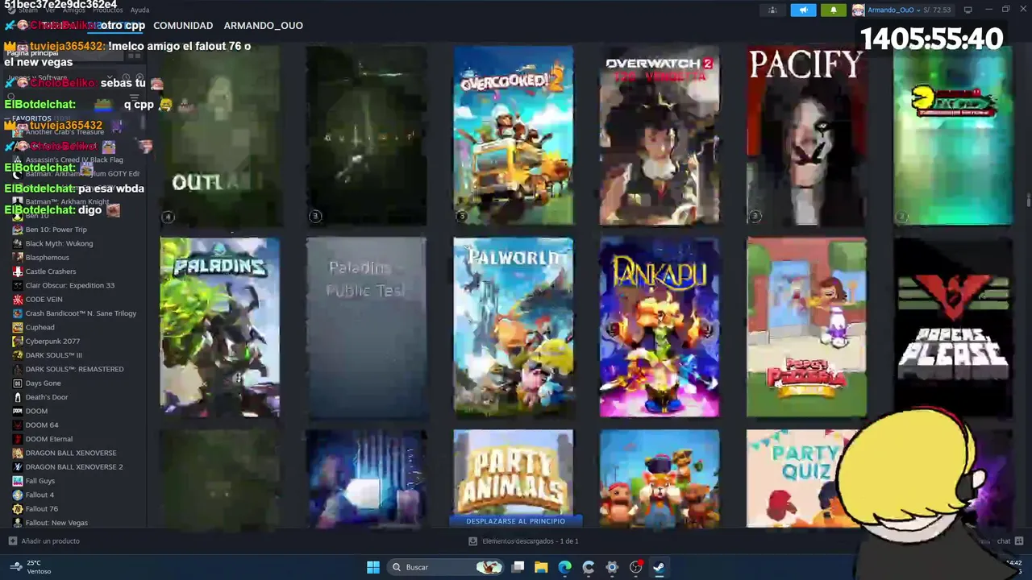
Task: Click DESPLAZARSE AL PRINCIPIO button
Action: click(x=515, y=521)
